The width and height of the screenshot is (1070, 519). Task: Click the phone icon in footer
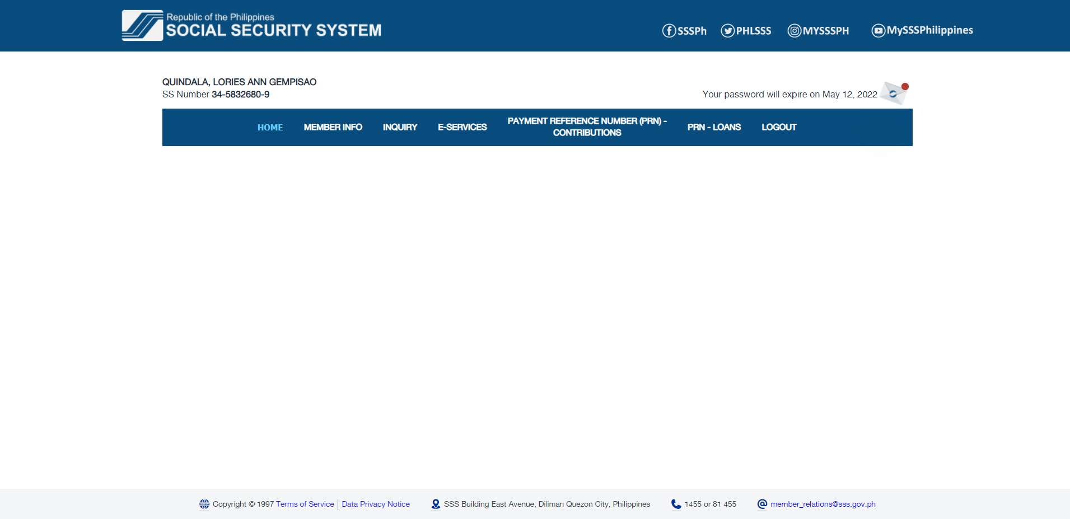point(676,504)
